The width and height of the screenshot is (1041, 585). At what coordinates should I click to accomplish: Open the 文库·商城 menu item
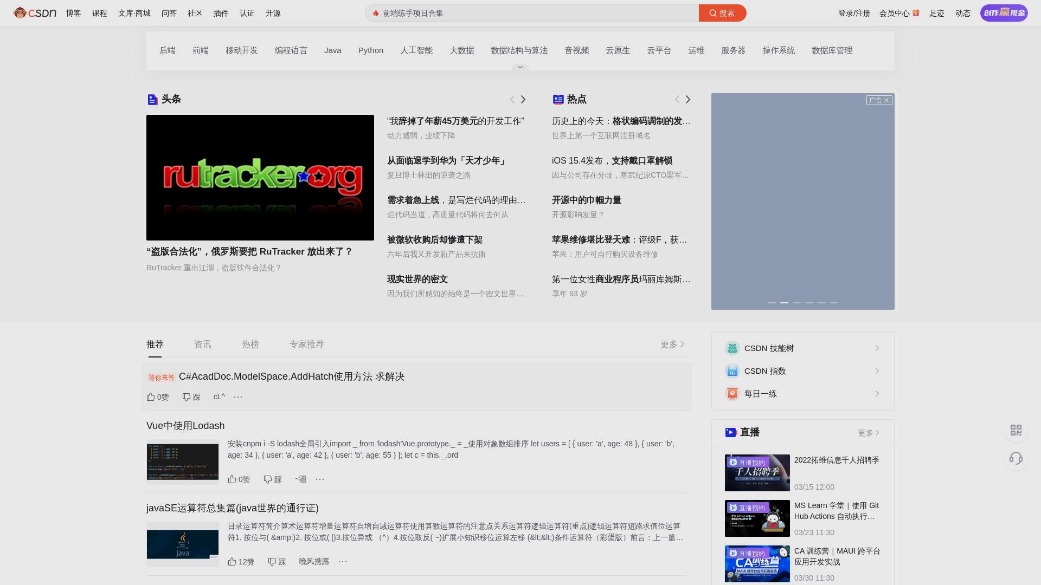pos(134,13)
